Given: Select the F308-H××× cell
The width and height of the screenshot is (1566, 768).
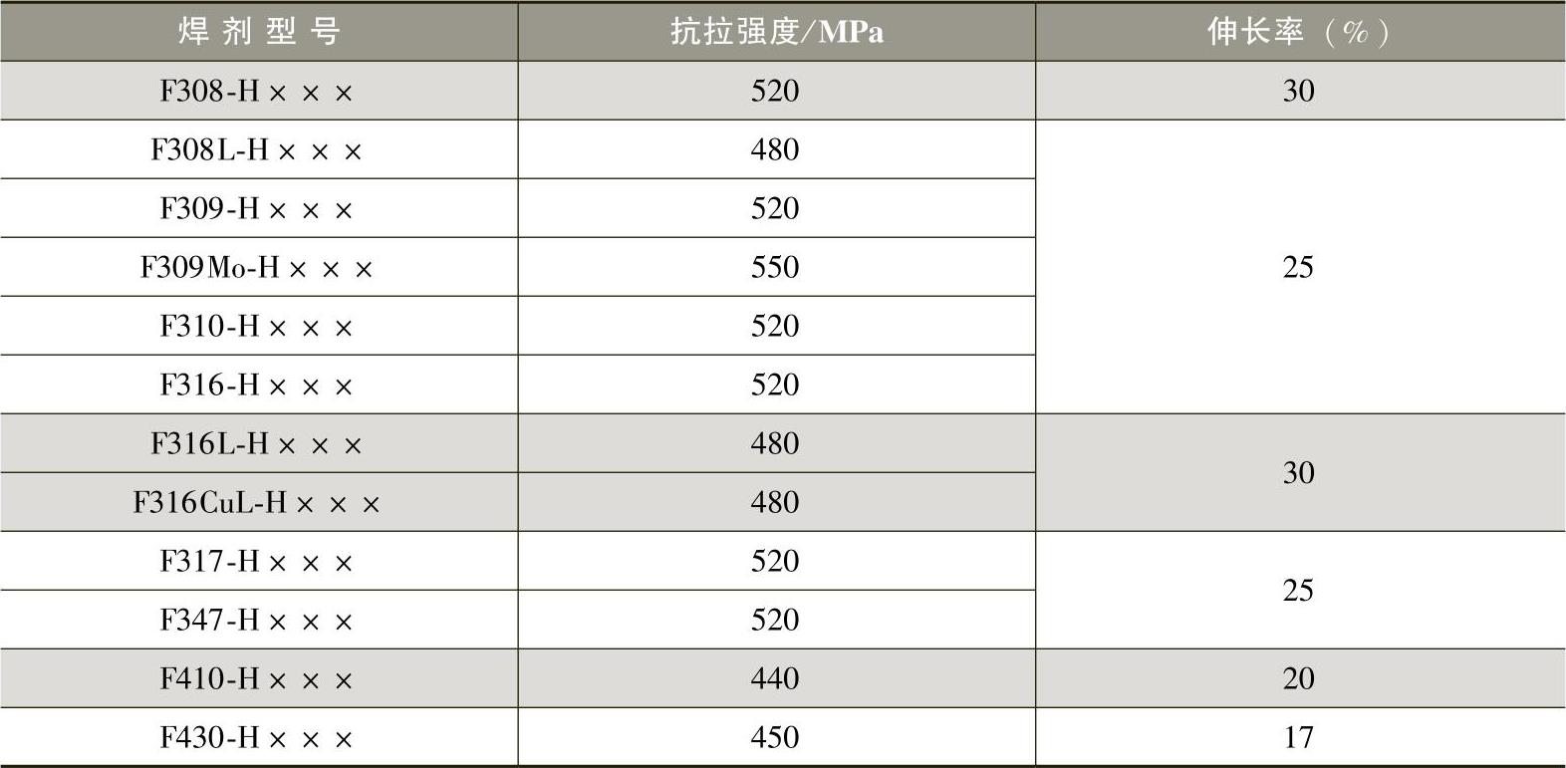Looking at the screenshot, I should [x=257, y=92].
